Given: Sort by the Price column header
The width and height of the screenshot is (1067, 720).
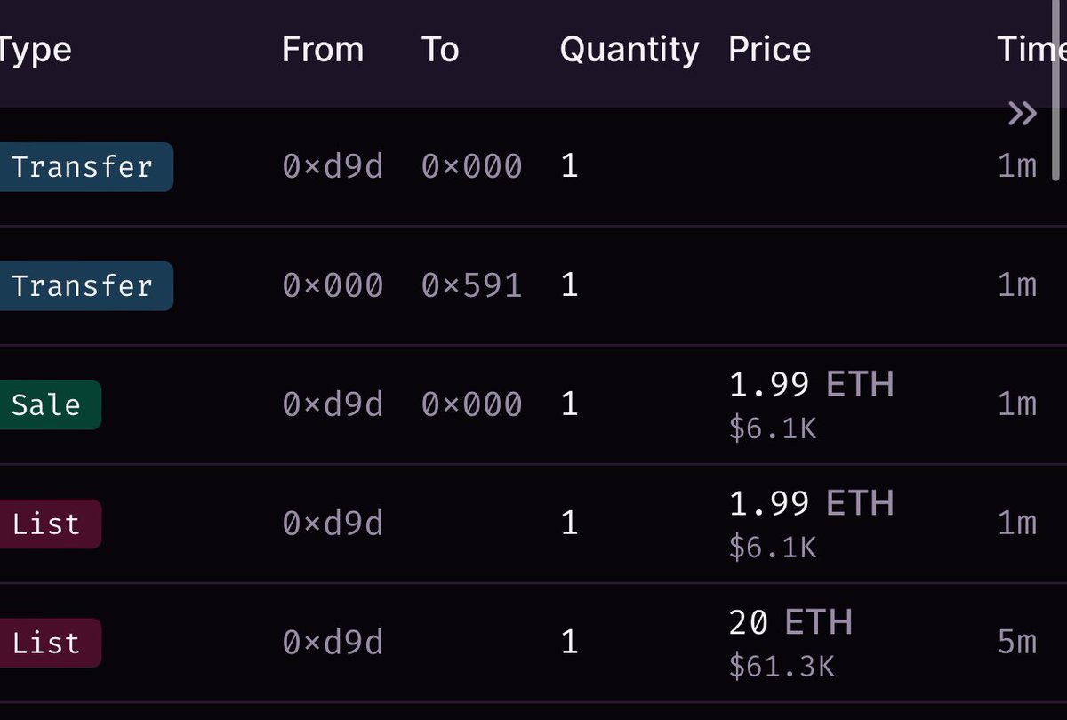Looking at the screenshot, I should pyautogui.click(x=769, y=50).
